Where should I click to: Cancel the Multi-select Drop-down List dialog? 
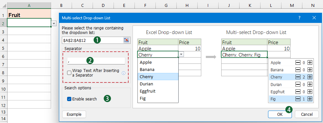click(x=307, y=114)
